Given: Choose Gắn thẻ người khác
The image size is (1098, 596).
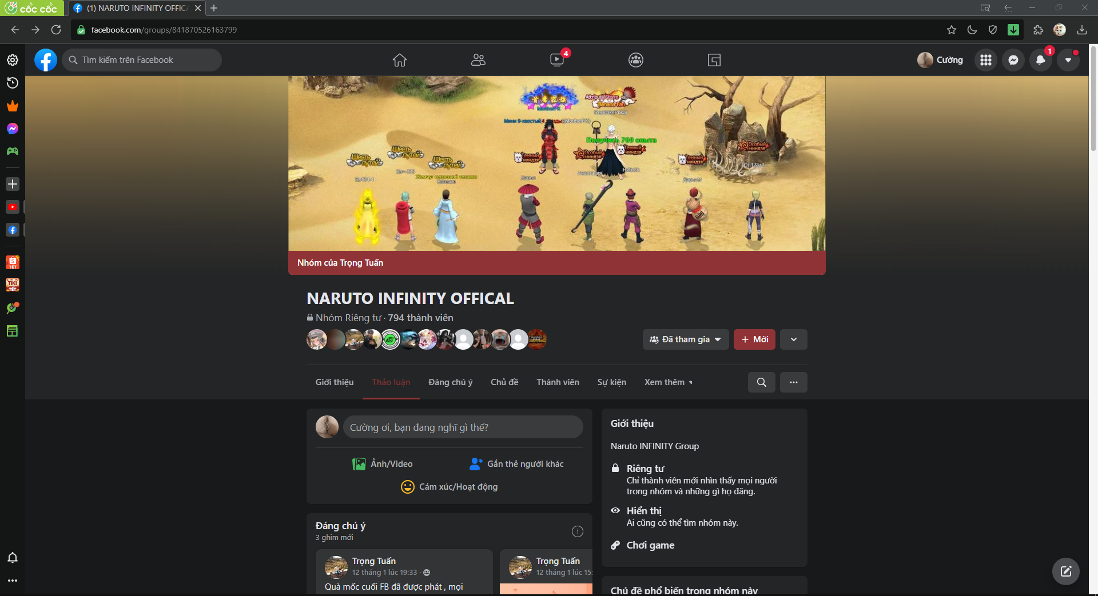Looking at the screenshot, I should [x=516, y=464].
